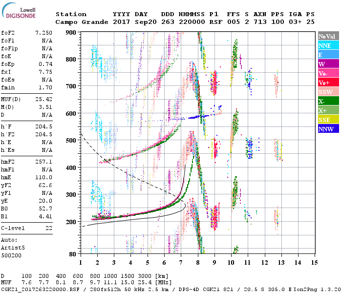The width and height of the screenshot is (342, 293).
Task: Click the CGK21_2017263220000.RSF file name
Action: (40, 290)
